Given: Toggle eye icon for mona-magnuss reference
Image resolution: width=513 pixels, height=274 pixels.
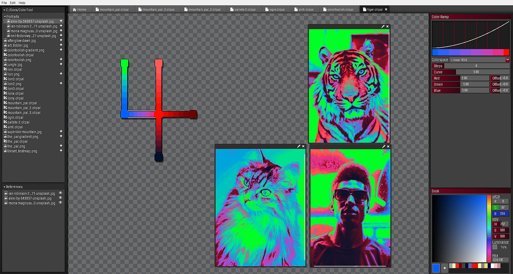Looking at the screenshot, I should pyautogui.click(x=60, y=202).
